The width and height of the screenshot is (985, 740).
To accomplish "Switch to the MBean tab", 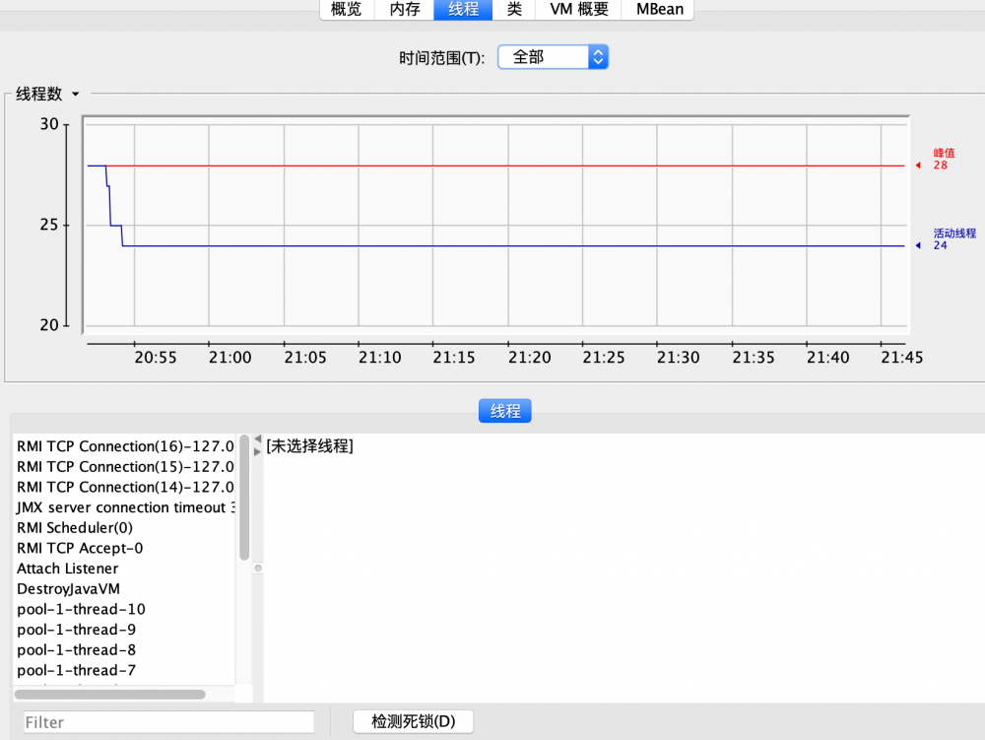I will pos(657,9).
